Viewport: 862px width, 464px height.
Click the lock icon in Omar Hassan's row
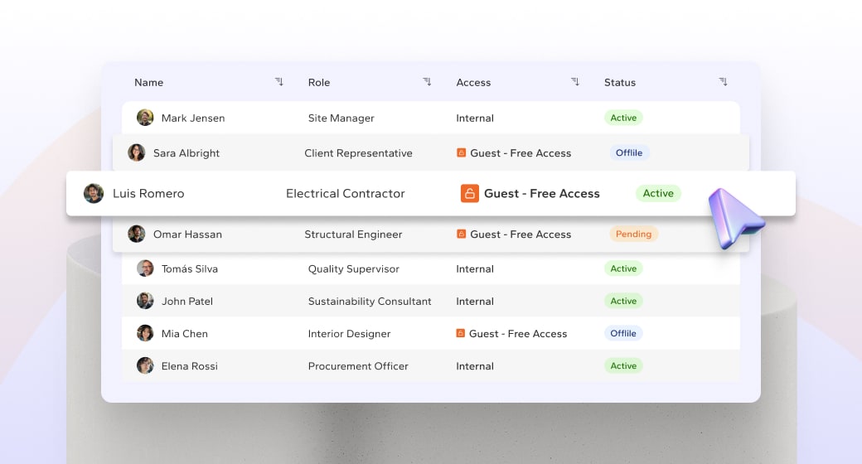point(462,234)
